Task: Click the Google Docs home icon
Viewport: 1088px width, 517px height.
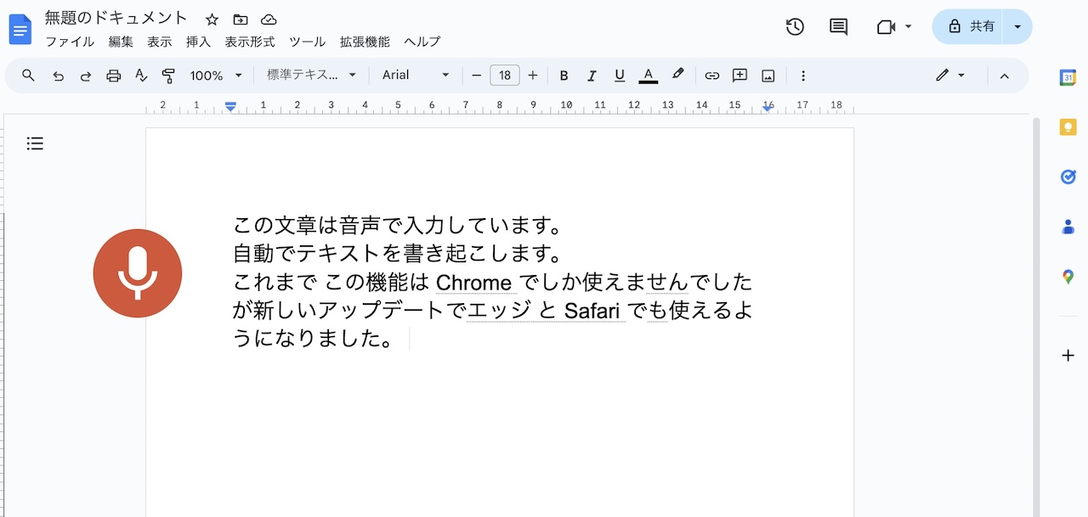Action: pyautogui.click(x=20, y=30)
